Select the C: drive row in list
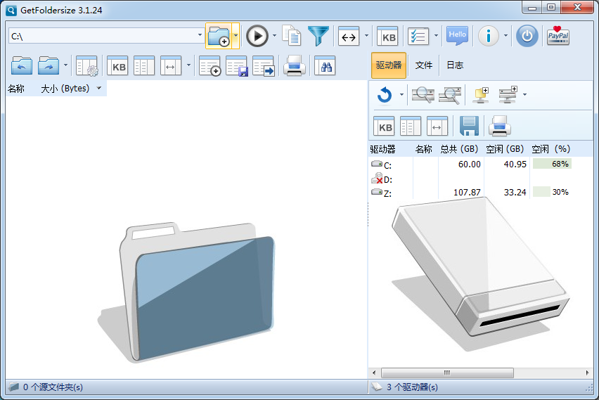The height and width of the screenshot is (400, 599). (387, 164)
